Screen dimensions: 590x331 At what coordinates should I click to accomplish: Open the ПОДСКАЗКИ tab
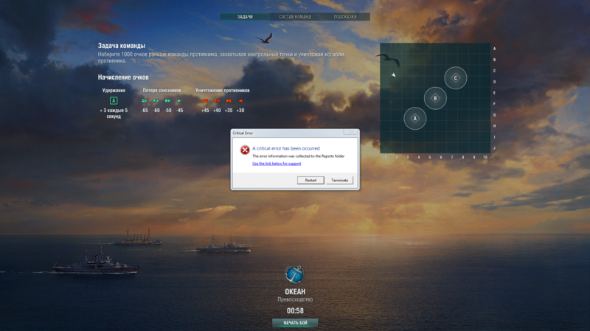345,17
